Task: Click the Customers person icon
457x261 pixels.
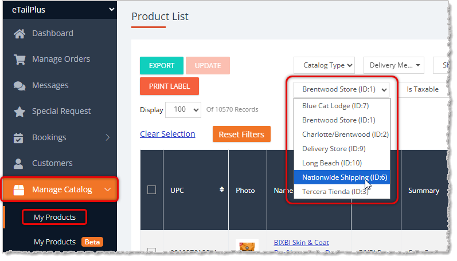Action: point(18,164)
